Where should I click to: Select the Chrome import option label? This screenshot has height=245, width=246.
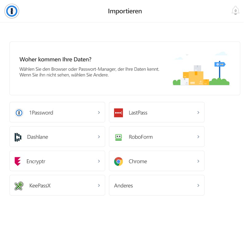138,161
